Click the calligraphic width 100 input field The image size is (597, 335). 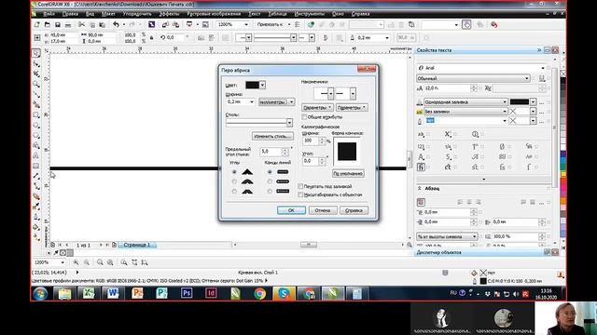tap(311, 141)
